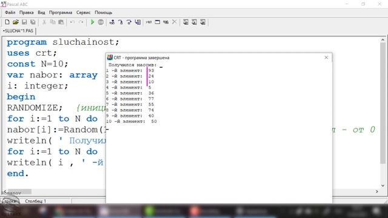Click the Stop program round icon
This screenshot has height=218, width=388.
point(101,22)
